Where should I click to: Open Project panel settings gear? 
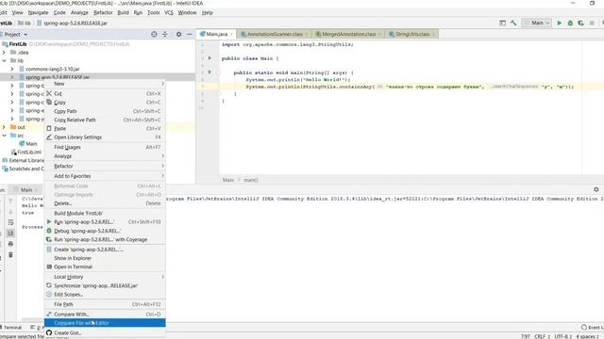click(178, 34)
